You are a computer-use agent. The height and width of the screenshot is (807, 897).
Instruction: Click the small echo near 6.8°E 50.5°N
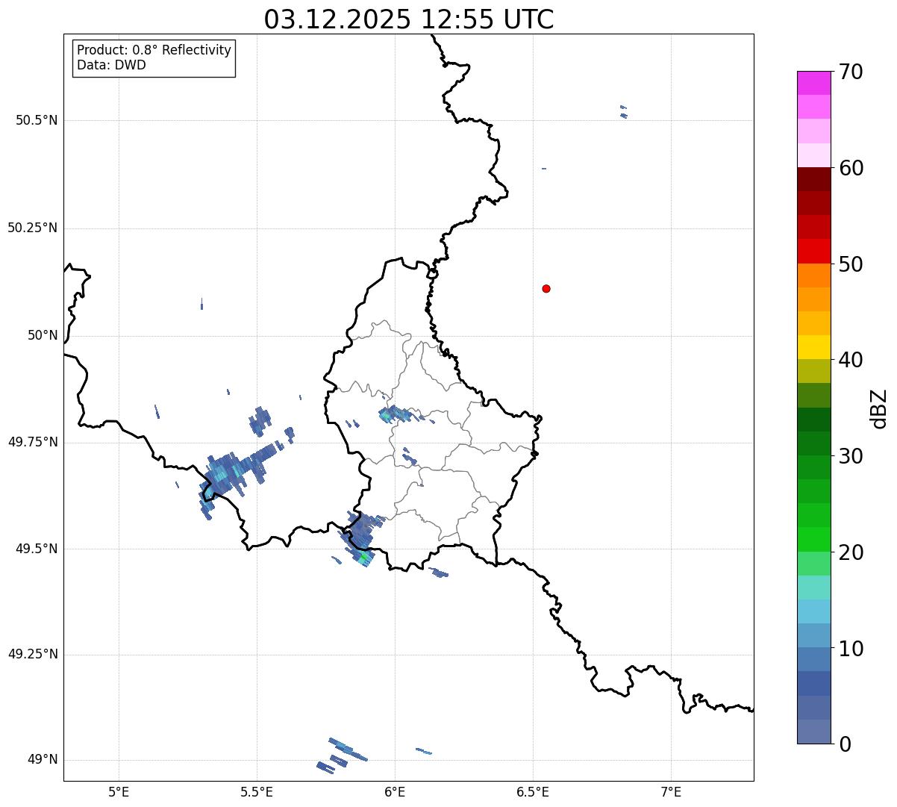pyautogui.click(x=624, y=111)
